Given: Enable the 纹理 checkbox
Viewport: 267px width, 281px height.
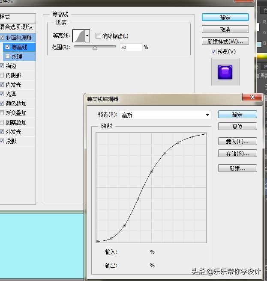Looking at the screenshot, I should point(7,56).
